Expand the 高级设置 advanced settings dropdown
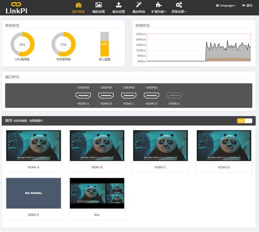This screenshot has width=259, height=232. [x=179, y=8]
